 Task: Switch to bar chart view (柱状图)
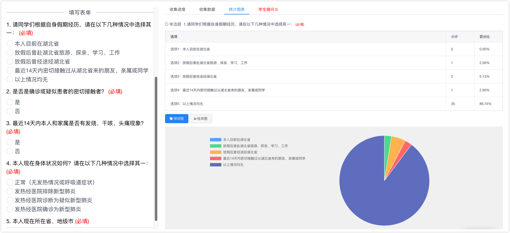pos(200,119)
